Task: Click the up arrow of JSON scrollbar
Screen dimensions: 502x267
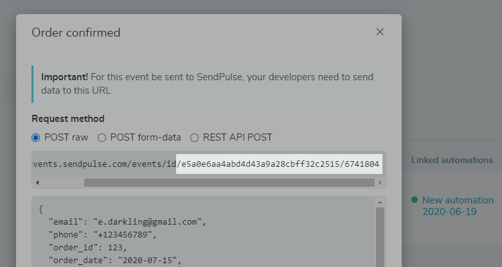Action: click(380, 202)
